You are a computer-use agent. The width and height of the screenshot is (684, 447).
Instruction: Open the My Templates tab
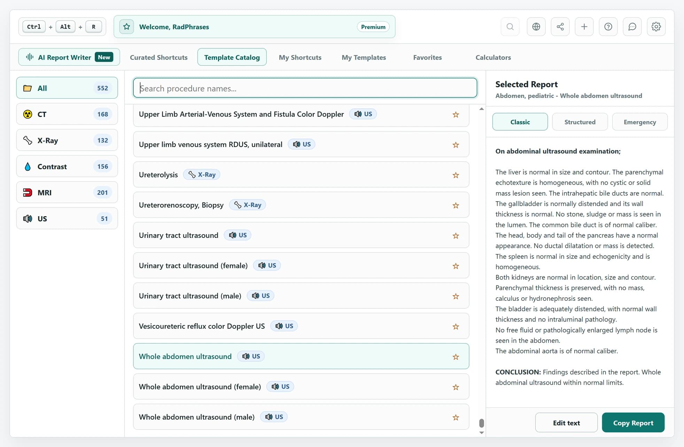pos(364,57)
